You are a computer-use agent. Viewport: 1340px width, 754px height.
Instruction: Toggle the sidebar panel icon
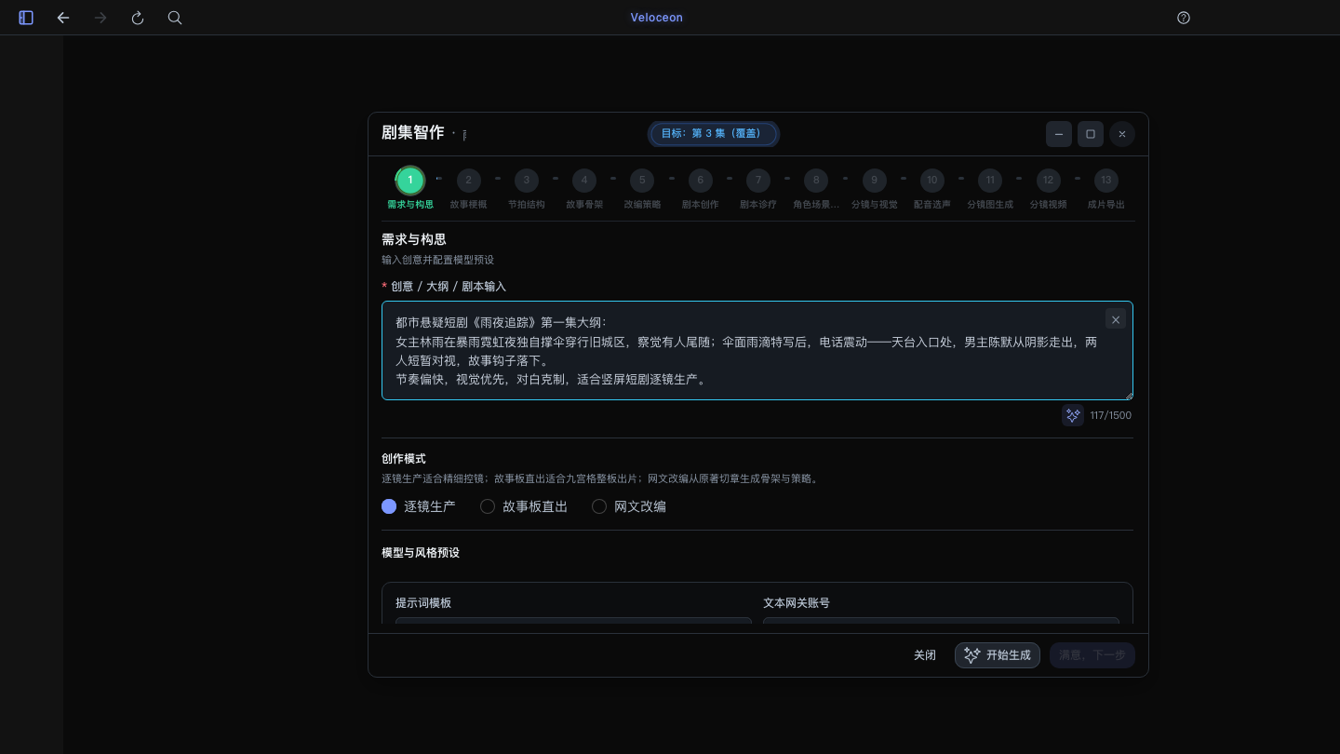pos(26,18)
